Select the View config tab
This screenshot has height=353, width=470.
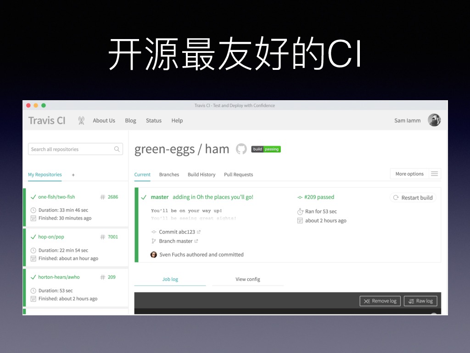click(247, 279)
